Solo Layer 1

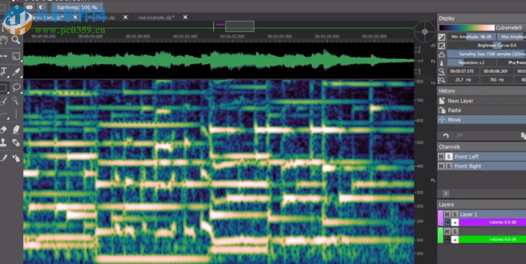click(455, 215)
